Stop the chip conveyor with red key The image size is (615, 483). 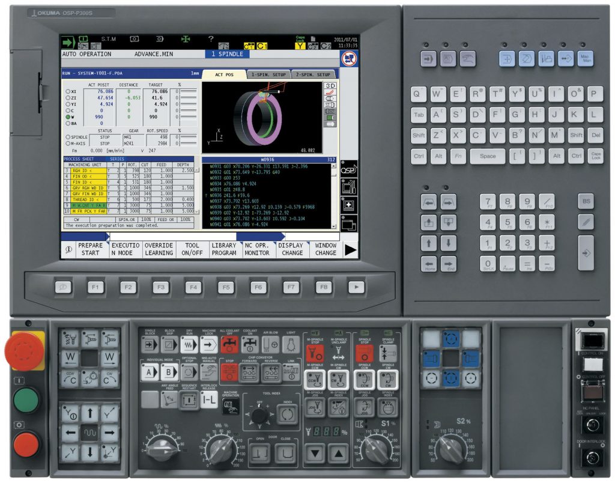[229, 372]
